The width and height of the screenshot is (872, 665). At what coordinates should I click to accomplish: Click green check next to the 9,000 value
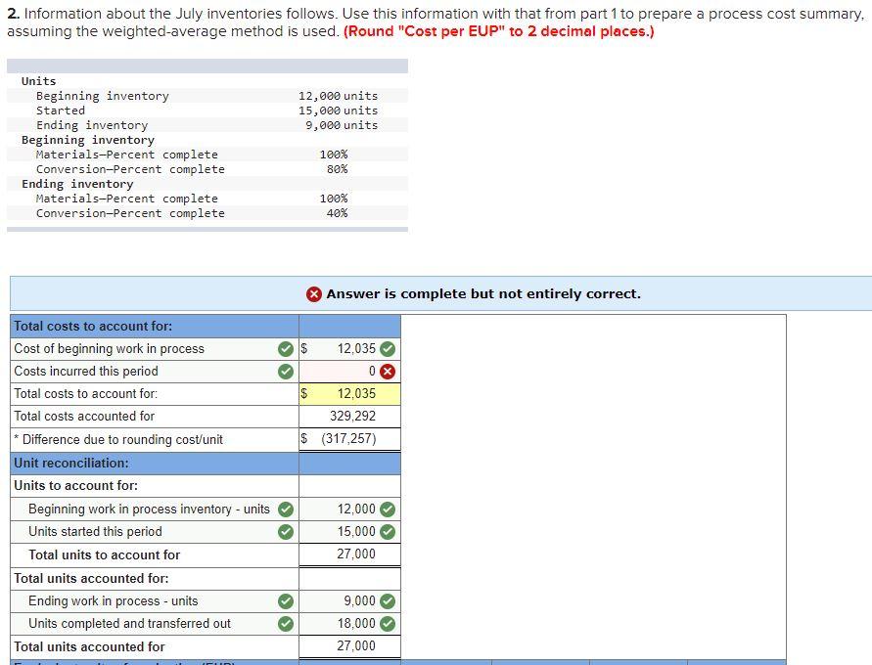click(388, 601)
